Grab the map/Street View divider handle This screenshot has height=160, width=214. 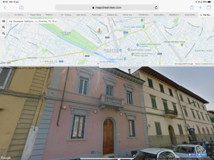pyautogui.click(x=109, y=66)
